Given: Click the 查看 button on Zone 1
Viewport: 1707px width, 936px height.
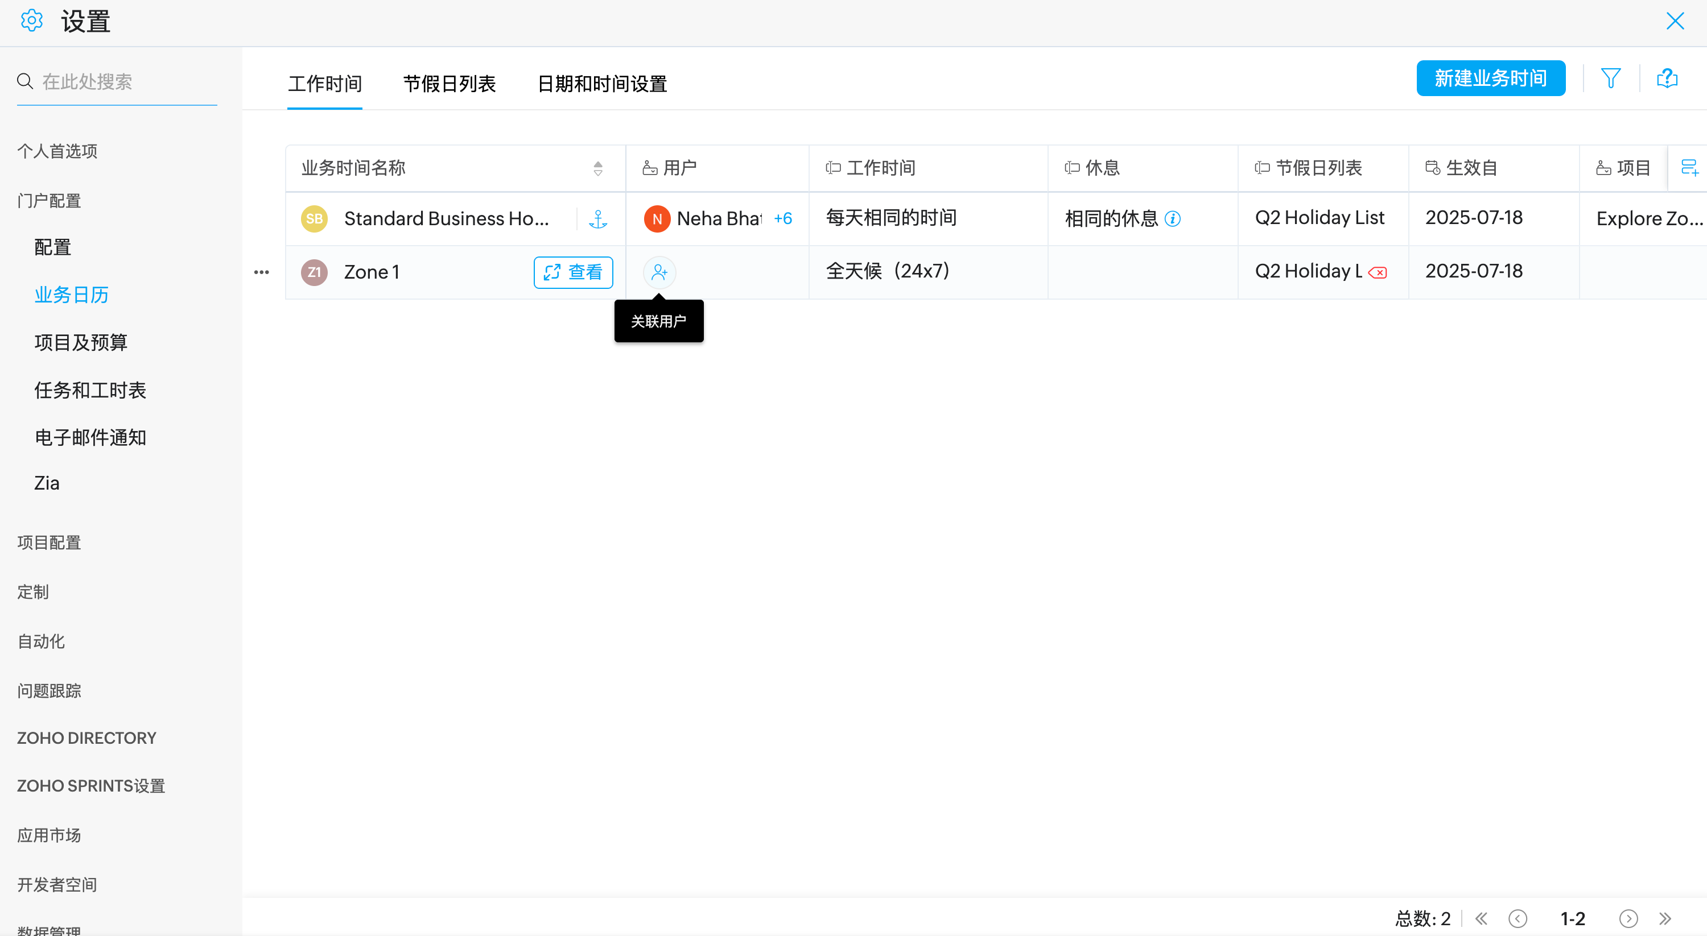Looking at the screenshot, I should coord(573,272).
